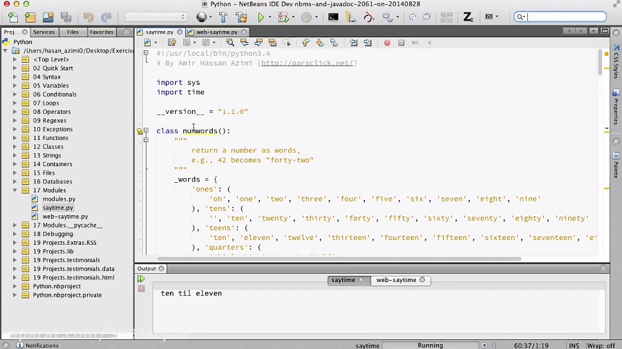The image size is (622, 349).
Task: Collapse the top comment code fold
Action: pyautogui.click(x=147, y=53)
